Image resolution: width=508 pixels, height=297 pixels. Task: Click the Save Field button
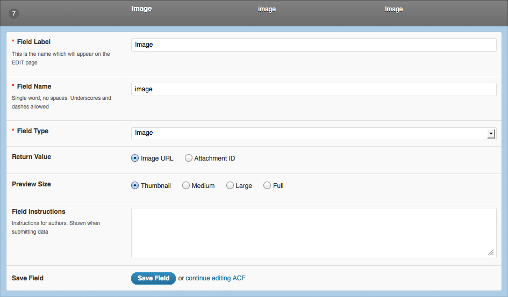153,278
